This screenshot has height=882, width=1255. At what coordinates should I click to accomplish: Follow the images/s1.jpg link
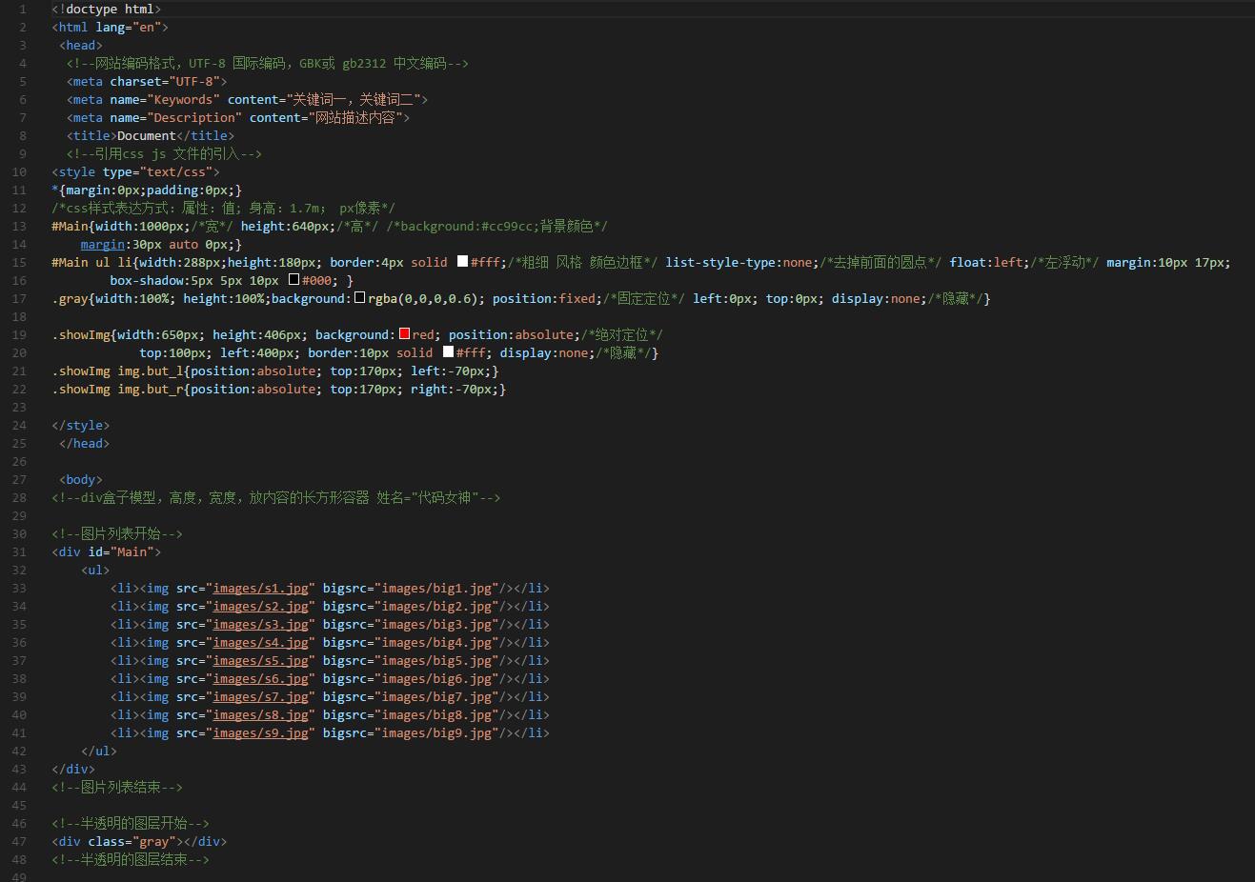pyautogui.click(x=260, y=589)
